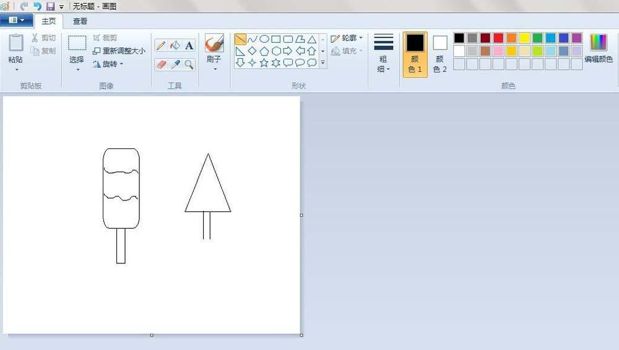Screen dimensions: 619x350
Task: Select the Pencil tool
Action: click(161, 45)
